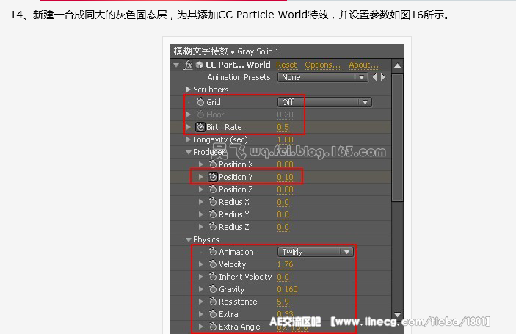The height and width of the screenshot is (334, 516).
Task: Toggle the Grid stopwatch icon
Action: click(x=200, y=102)
